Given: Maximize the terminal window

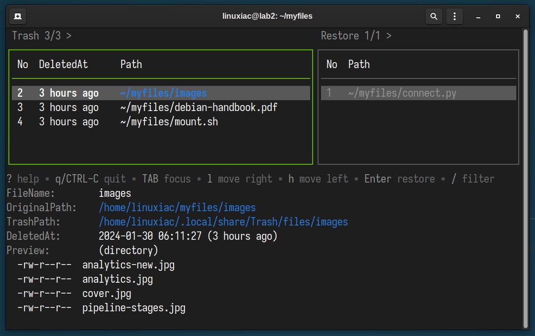Looking at the screenshot, I should (498, 16).
